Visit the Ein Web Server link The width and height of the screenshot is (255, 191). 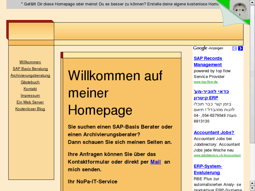(x=30, y=102)
